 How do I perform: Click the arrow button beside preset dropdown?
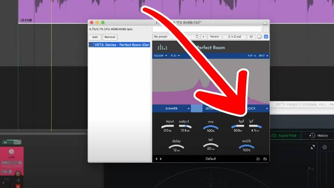204,37
